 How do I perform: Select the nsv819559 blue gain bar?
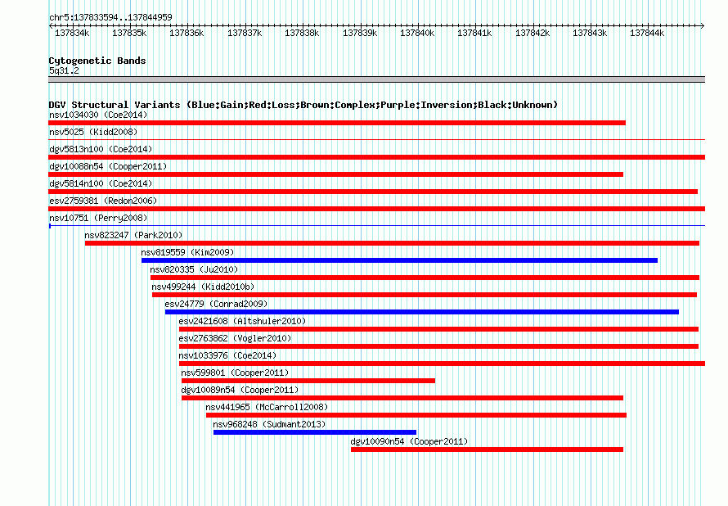tap(400, 260)
